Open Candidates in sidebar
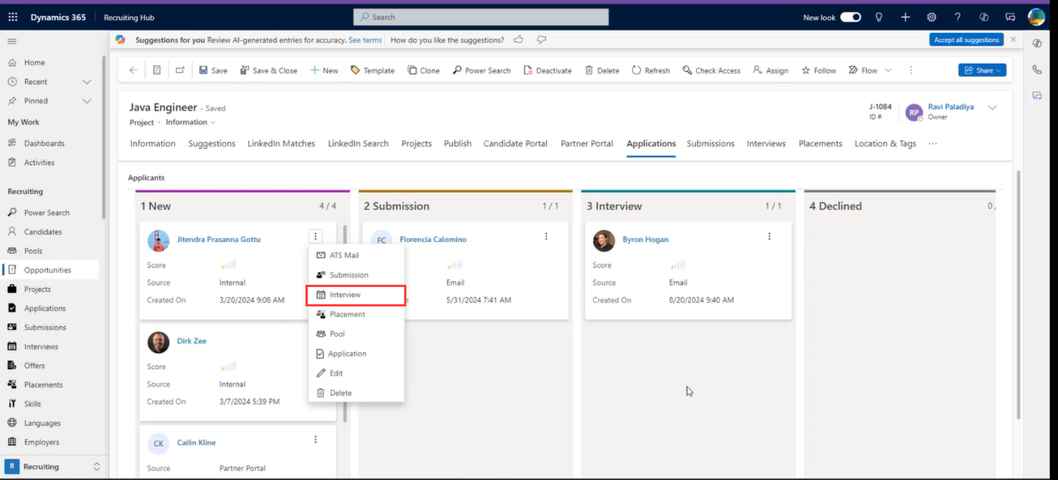Viewport: 1058px width, 480px height. 43,232
